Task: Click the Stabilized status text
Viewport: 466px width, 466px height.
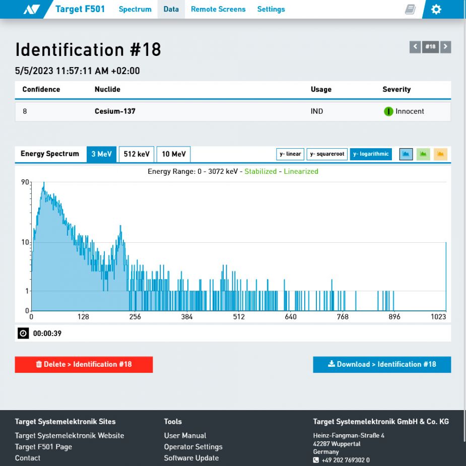Action: (x=260, y=171)
